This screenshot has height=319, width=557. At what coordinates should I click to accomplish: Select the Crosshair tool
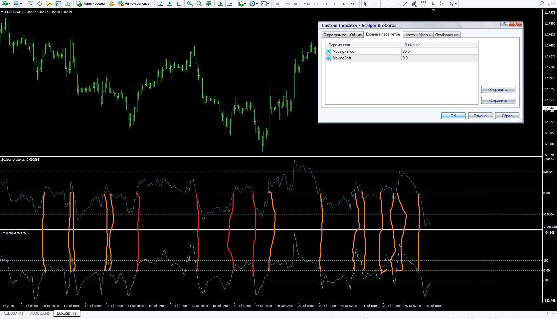click(x=375, y=4)
